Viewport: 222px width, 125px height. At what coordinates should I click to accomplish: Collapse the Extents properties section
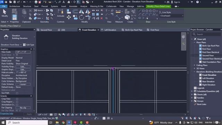click(x=31, y=96)
